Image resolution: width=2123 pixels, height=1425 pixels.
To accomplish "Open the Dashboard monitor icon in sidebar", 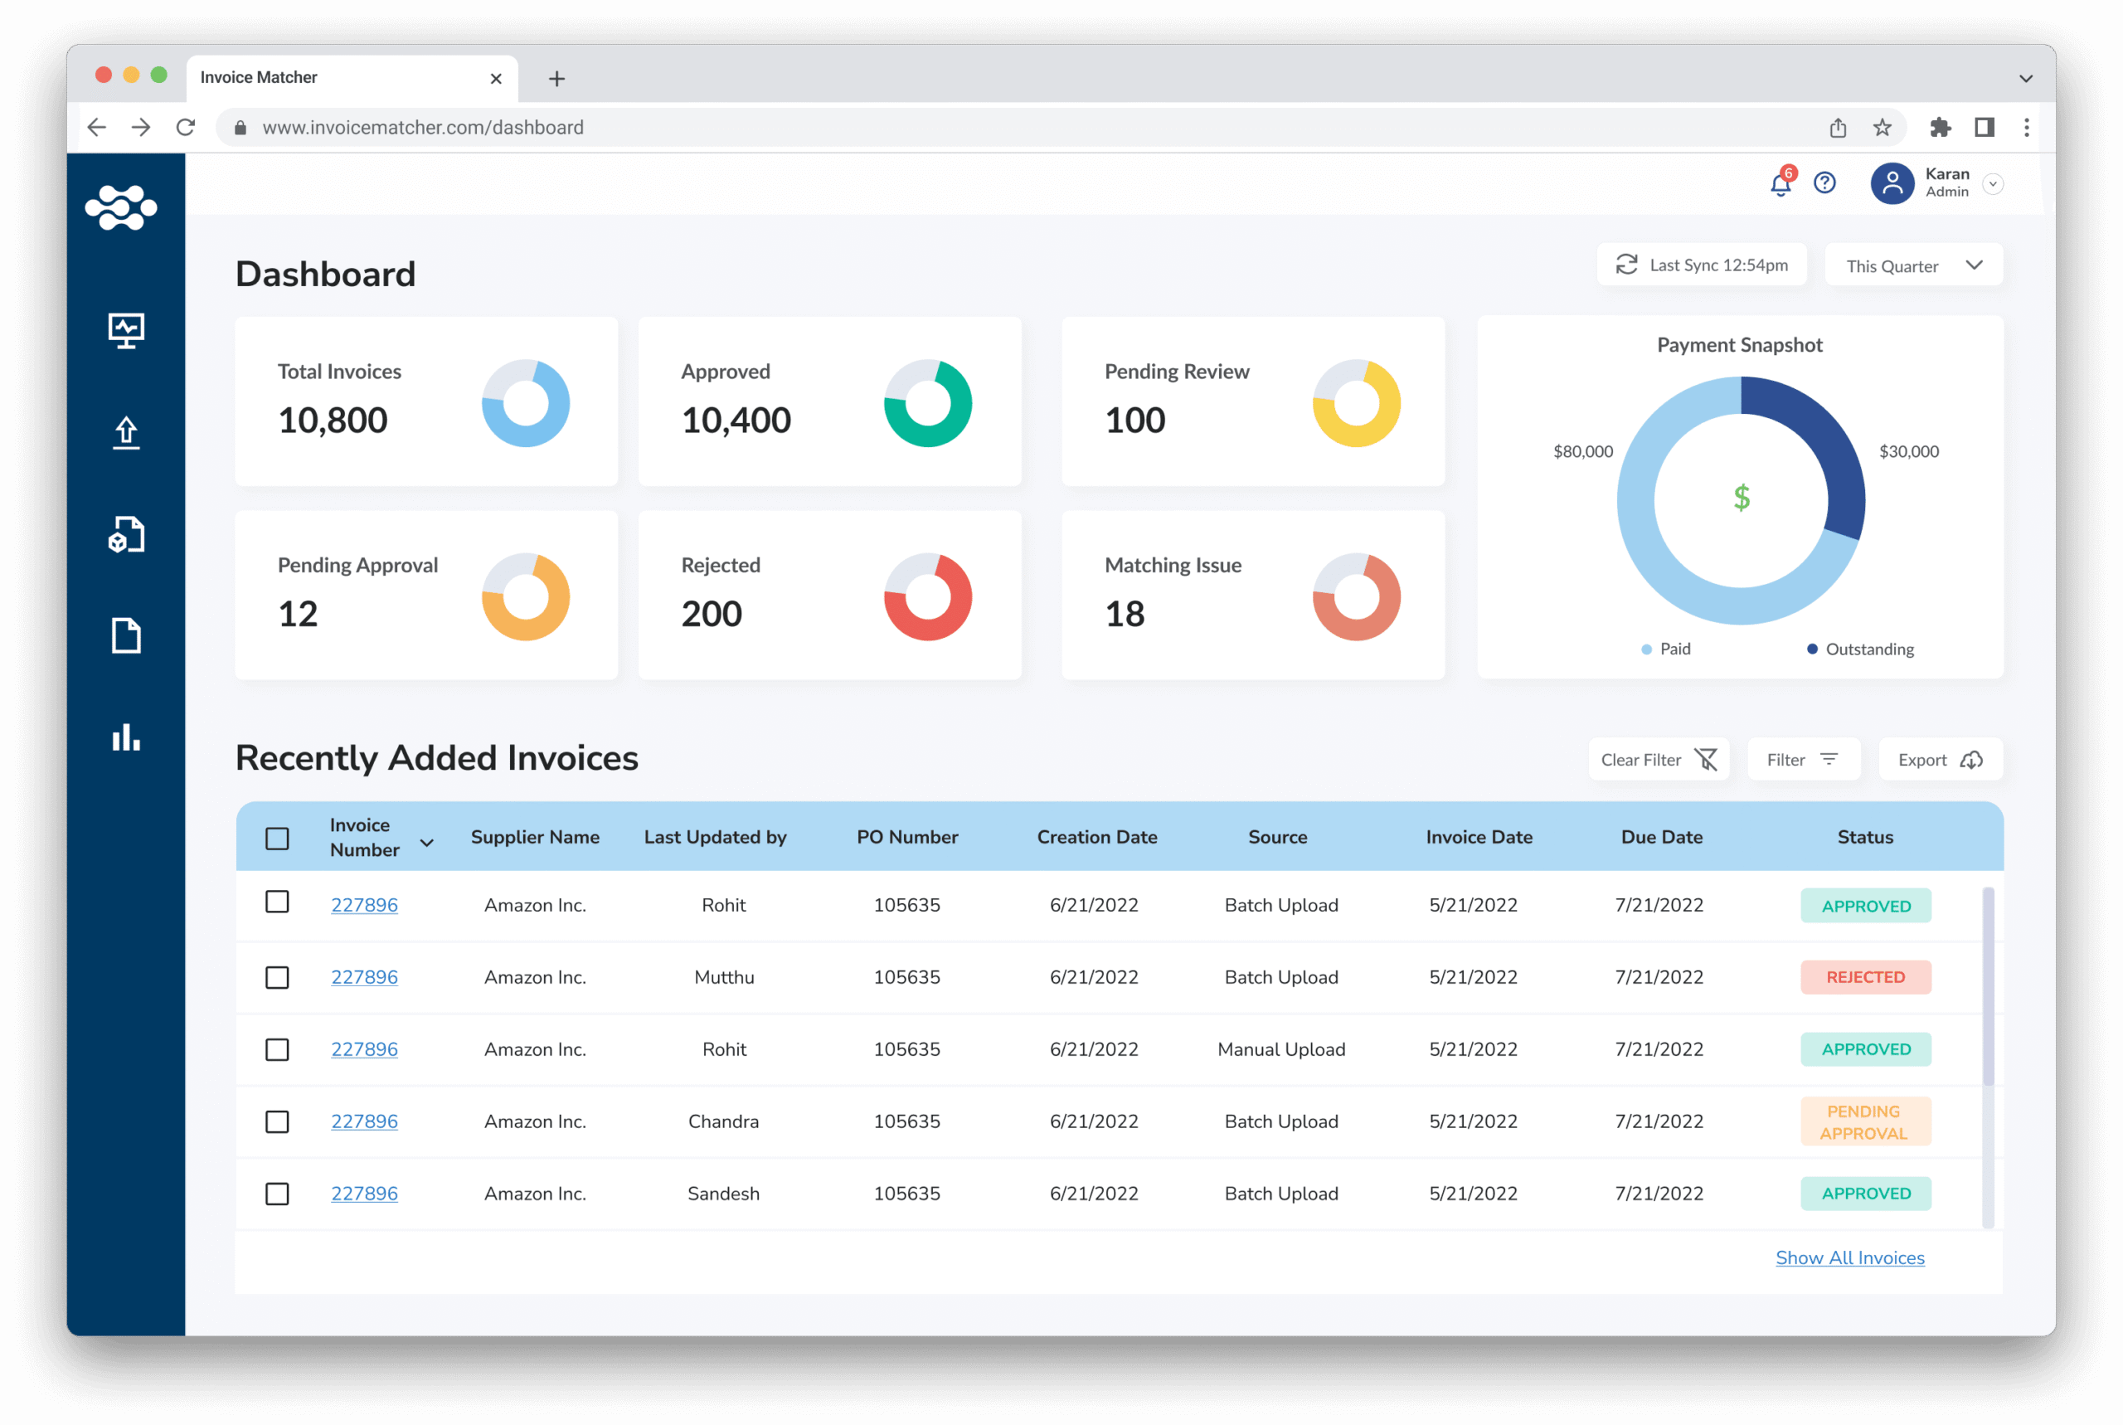I will click(x=126, y=331).
